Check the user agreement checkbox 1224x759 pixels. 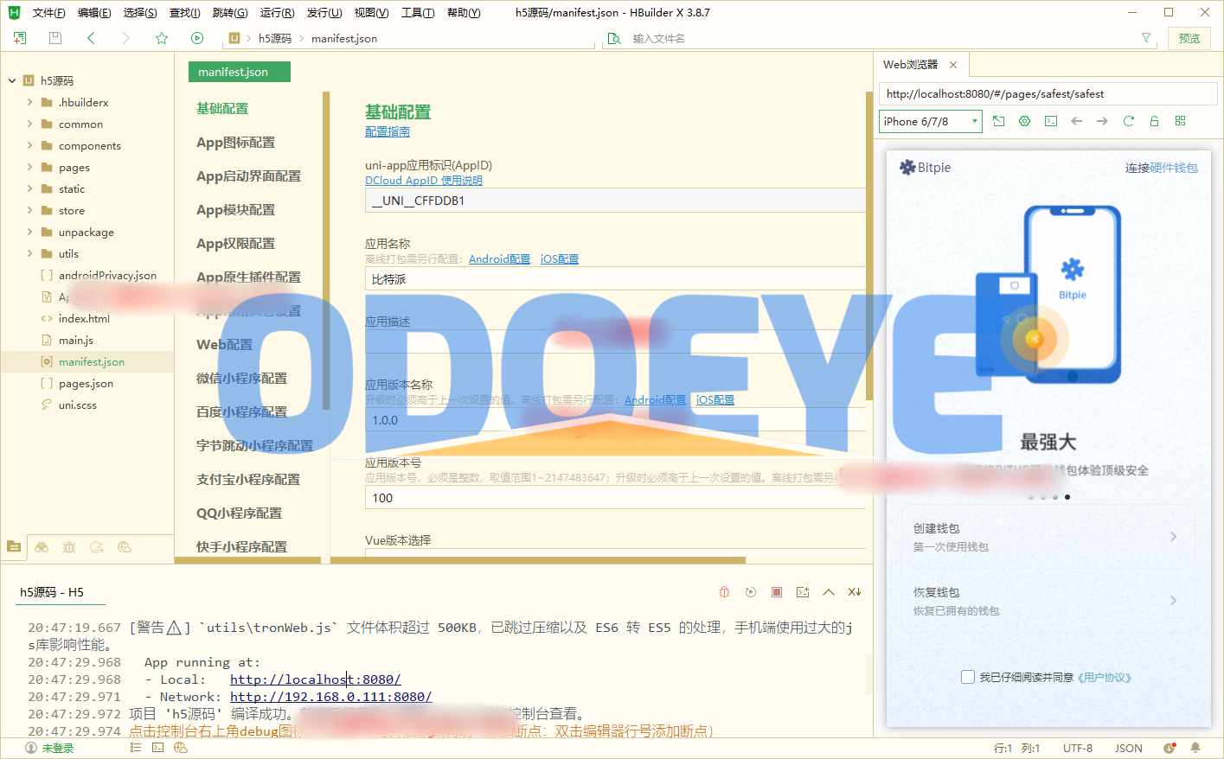click(x=968, y=677)
